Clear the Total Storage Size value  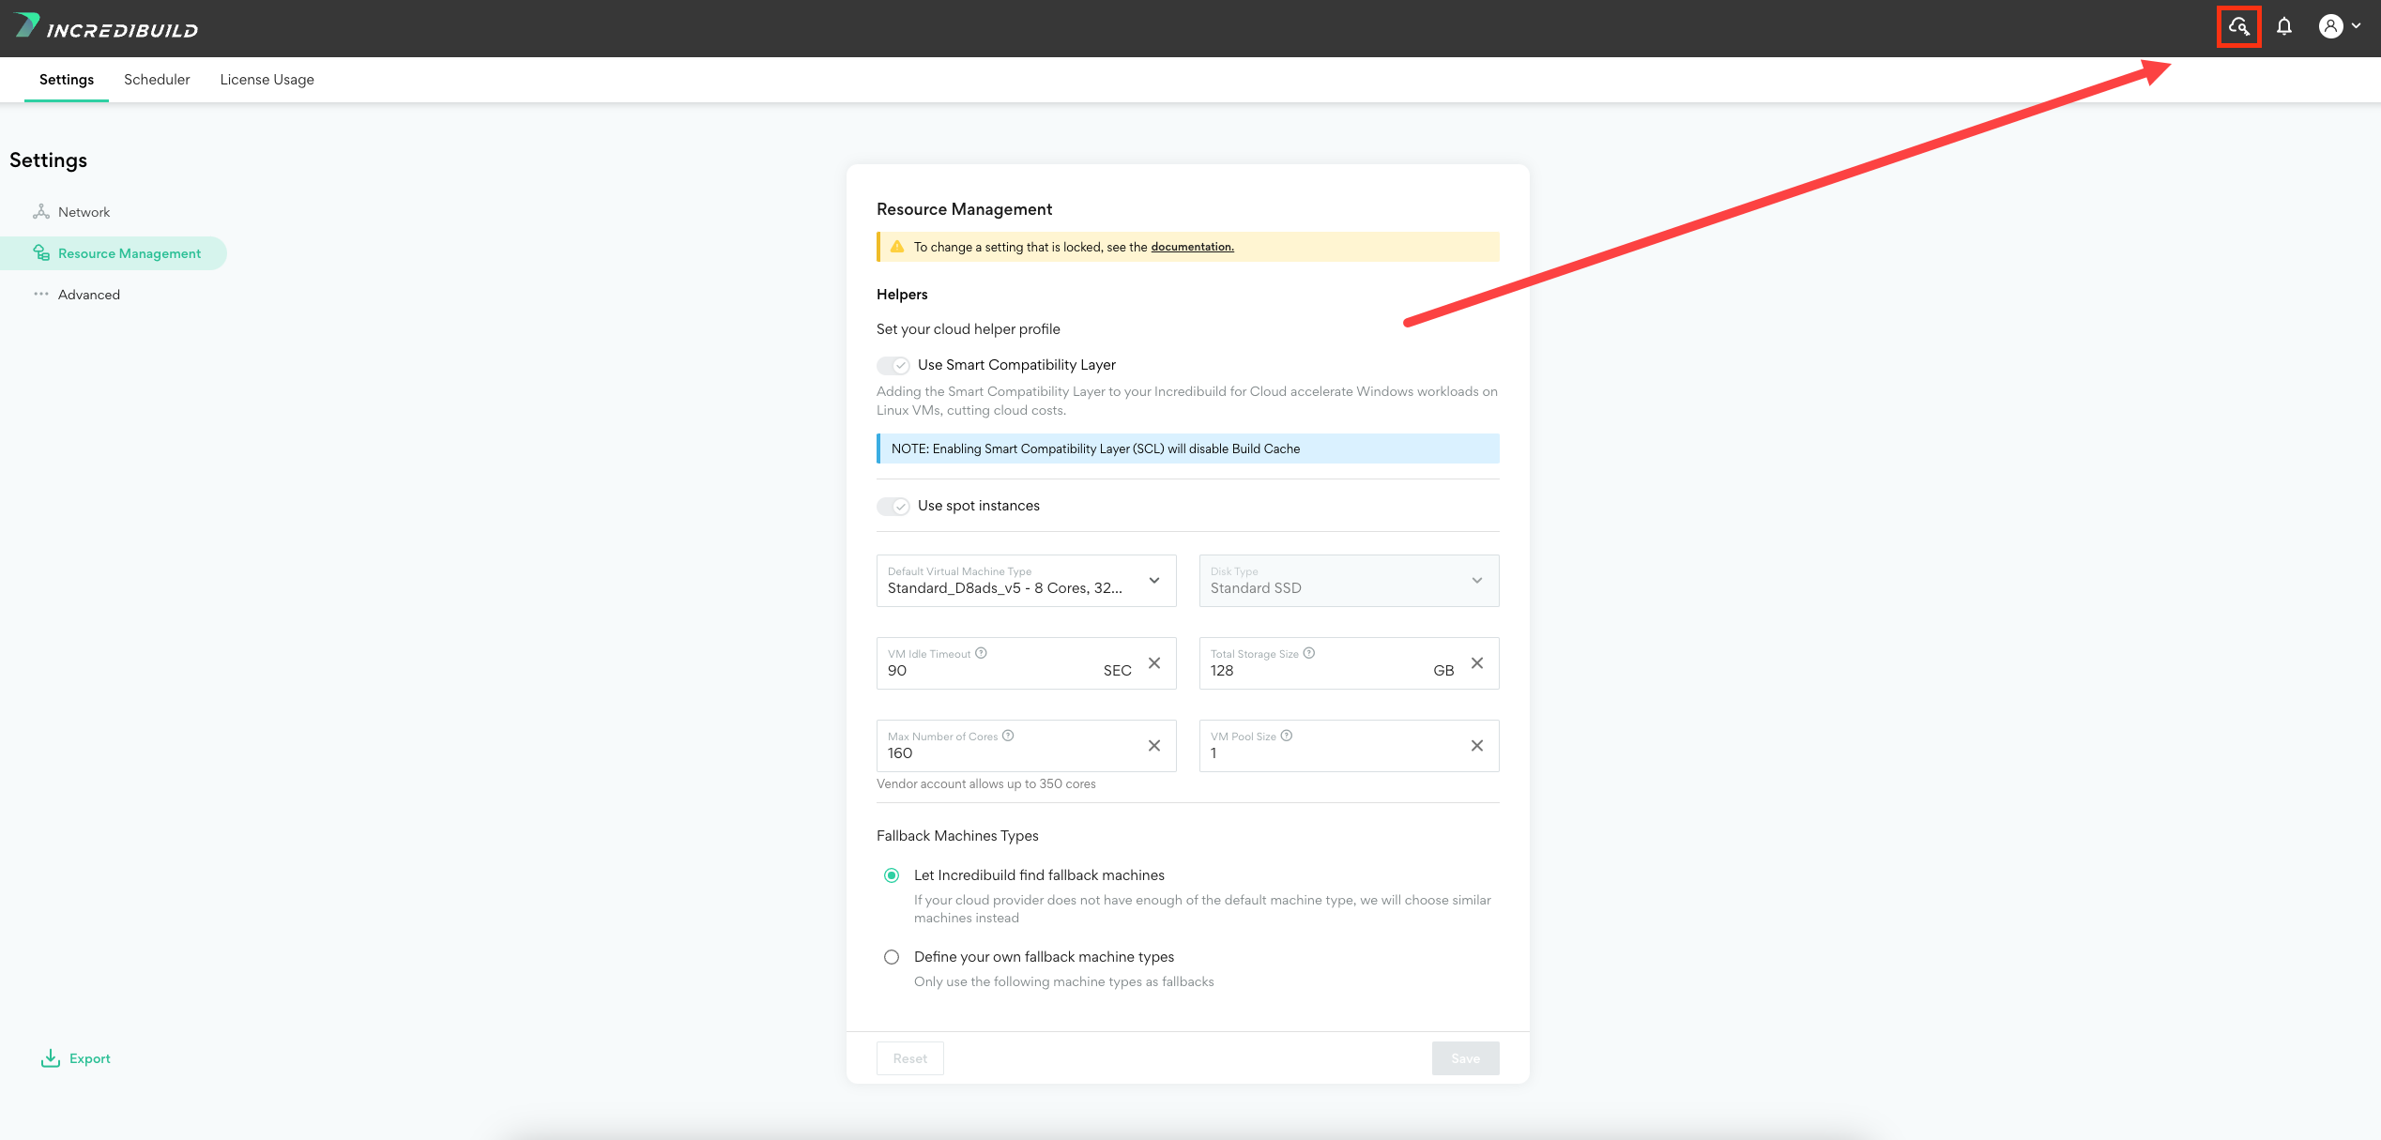pos(1477,663)
